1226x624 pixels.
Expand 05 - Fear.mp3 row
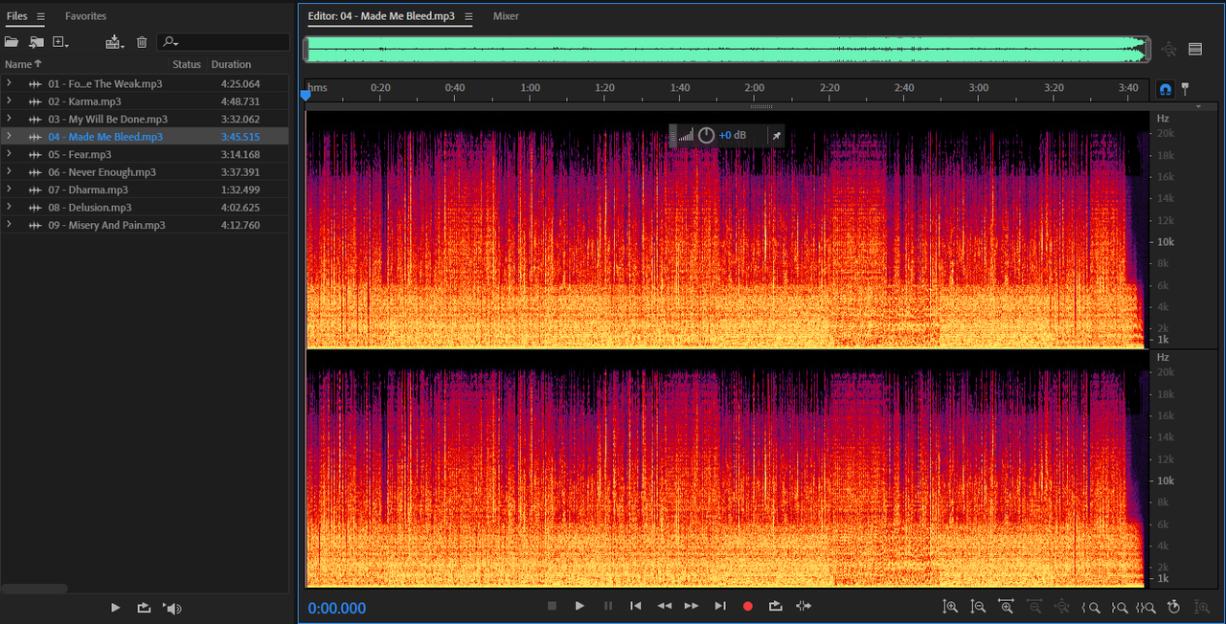tap(9, 154)
